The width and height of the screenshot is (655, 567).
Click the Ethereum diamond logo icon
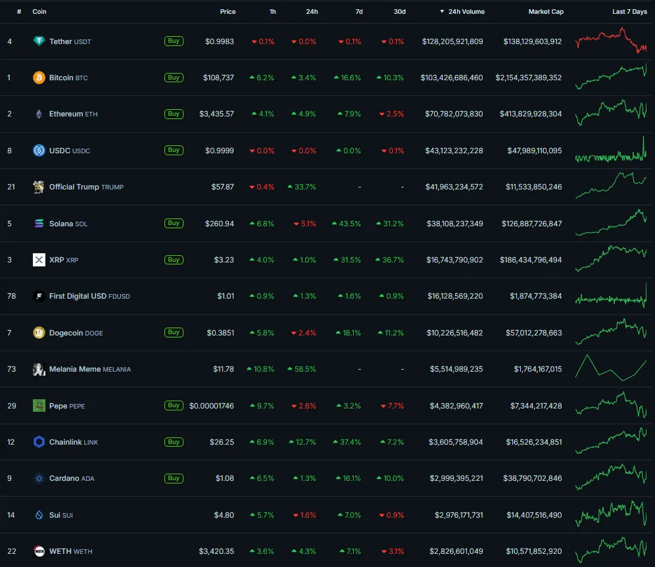(x=39, y=114)
